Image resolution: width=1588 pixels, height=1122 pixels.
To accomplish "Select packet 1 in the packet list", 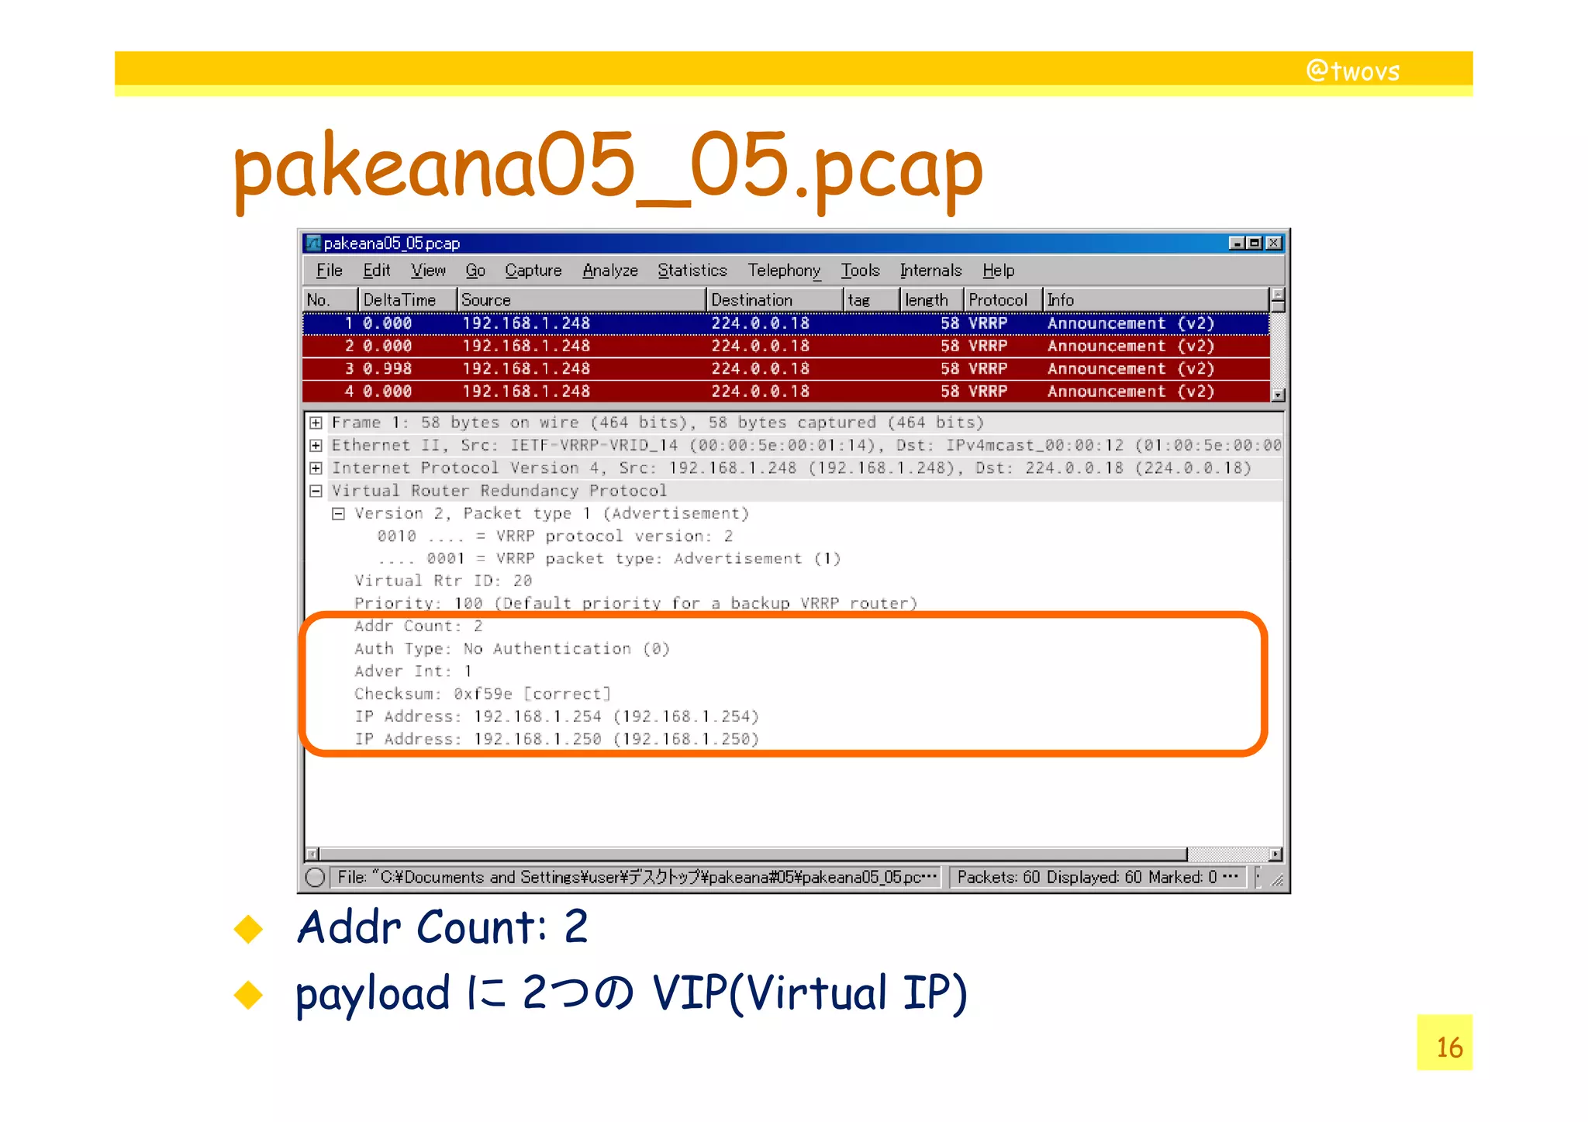I will [x=786, y=323].
